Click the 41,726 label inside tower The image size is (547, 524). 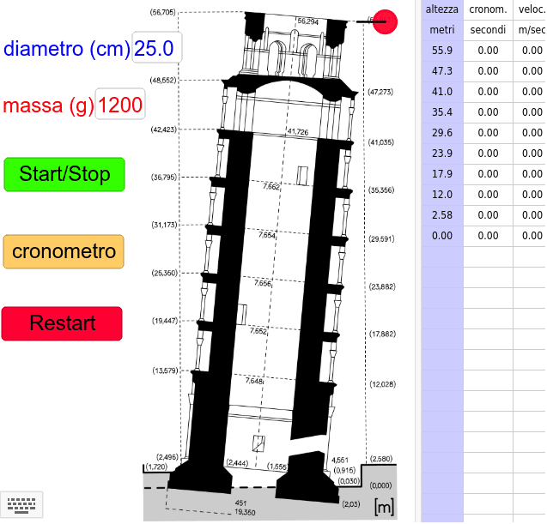(298, 132)
